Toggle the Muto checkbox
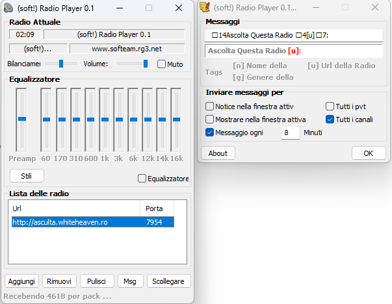 tap(161, 64)
